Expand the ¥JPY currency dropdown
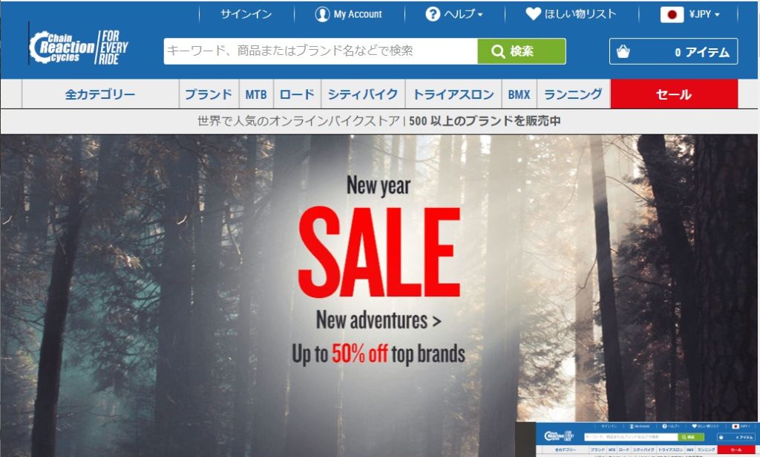760x457 pixels. (704, 15)
